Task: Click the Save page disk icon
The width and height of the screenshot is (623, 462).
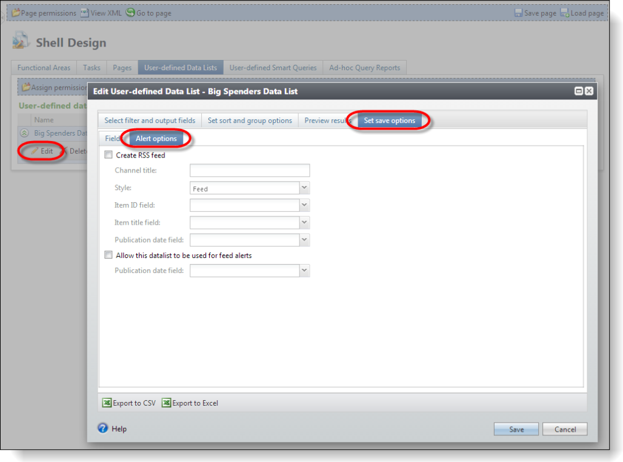Action: pyautogui.click(x=518, y=13)
